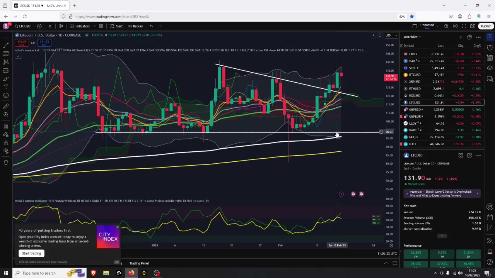Toggle hide all drawings eye

pyautogui.click(x=6, y=151)
